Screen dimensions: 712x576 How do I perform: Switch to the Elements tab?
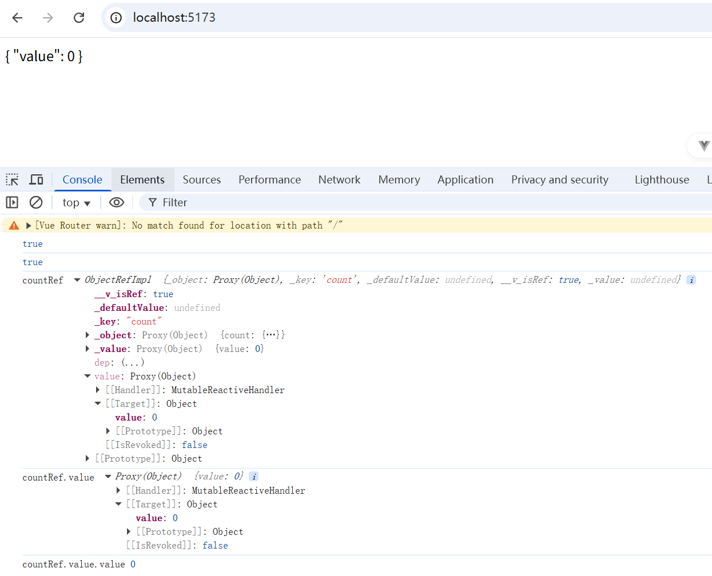click(142, 179)
